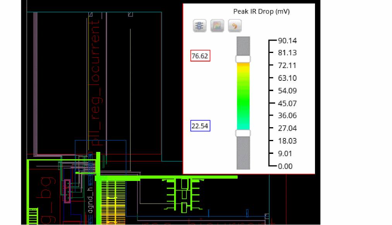Click the gray track above upper handle
This screenshot has width=392, height=225.
point(243,46)
